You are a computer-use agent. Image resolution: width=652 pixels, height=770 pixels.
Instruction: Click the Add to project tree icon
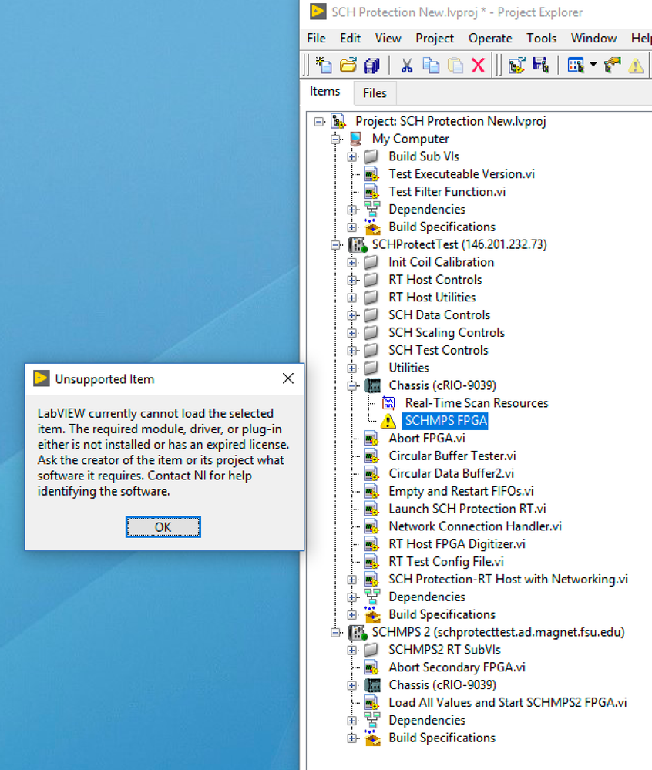tap(516, 65)
